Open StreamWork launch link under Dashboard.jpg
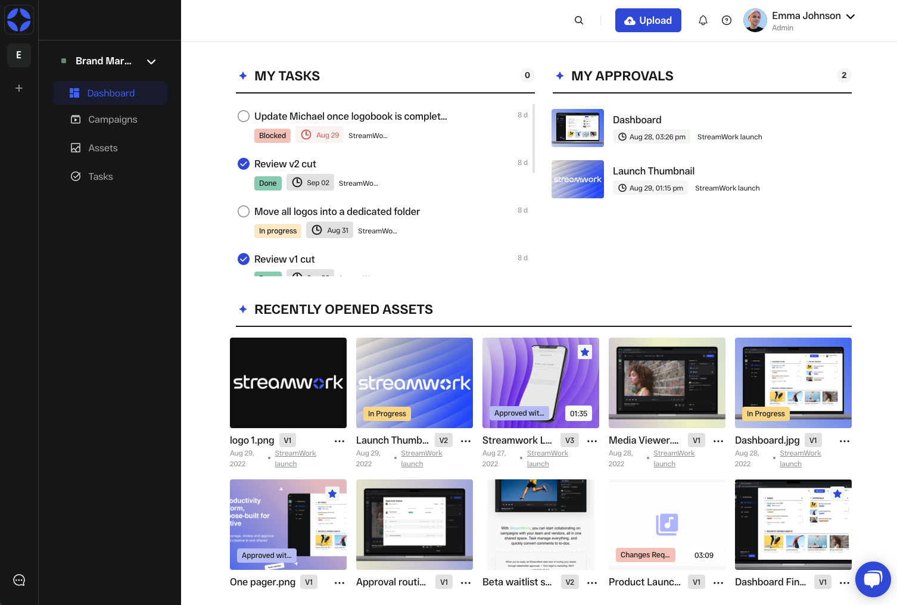 [x=801, y=459]
